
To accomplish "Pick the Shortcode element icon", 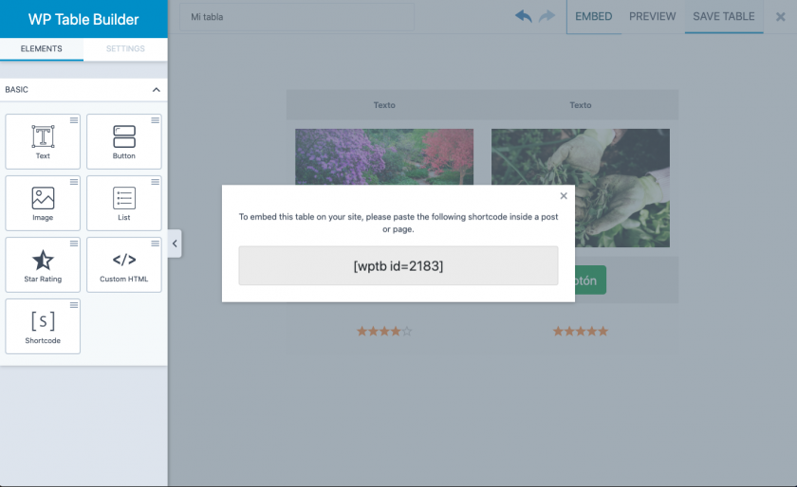I will [43, 321].
